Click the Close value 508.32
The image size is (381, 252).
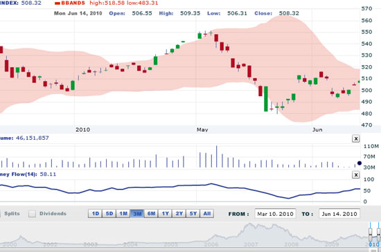[x=289, y=13]
